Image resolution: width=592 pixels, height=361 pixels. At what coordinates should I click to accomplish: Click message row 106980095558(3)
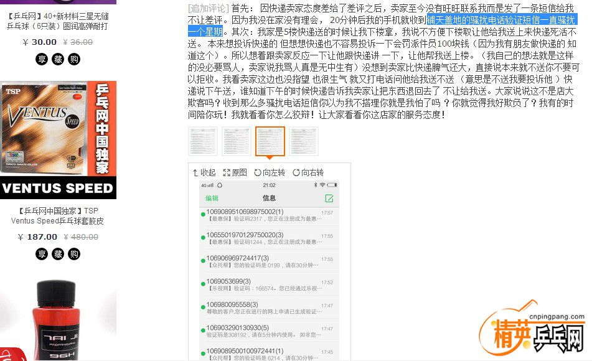[x=269, y=307]
